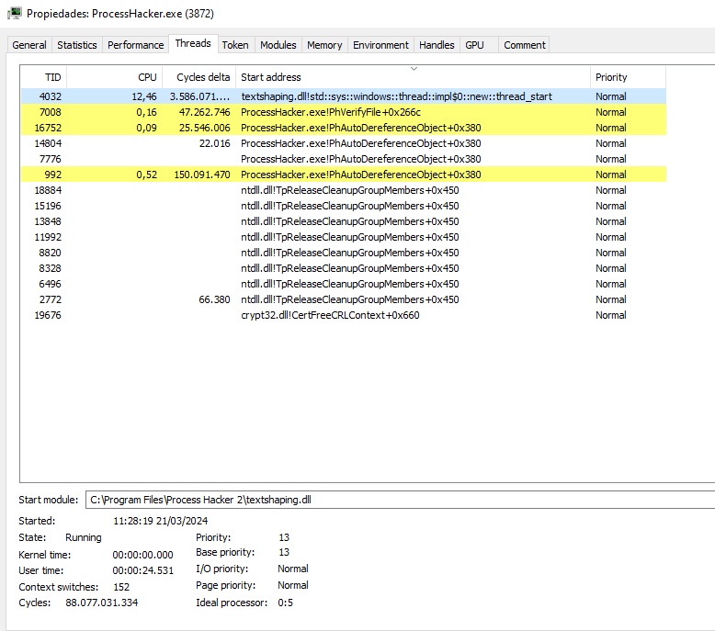Select thread row with TID 8328
The width and height of the screenshot is (715, 631).
(x=344, y=268)
